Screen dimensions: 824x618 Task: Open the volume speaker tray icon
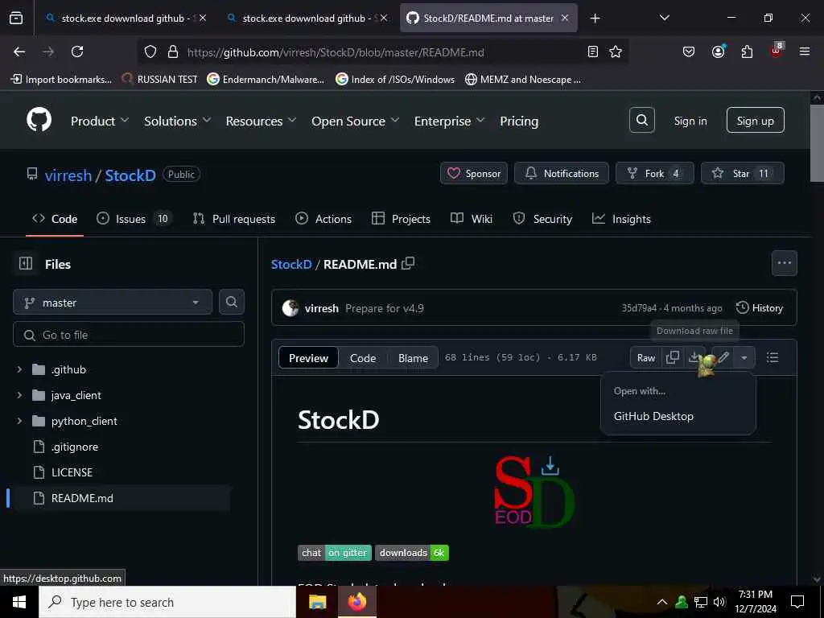click(719, 602)
